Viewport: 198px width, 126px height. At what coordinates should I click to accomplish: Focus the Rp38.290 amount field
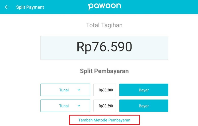105,106
